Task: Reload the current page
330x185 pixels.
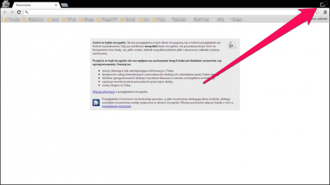Action: tap(19, 12)
